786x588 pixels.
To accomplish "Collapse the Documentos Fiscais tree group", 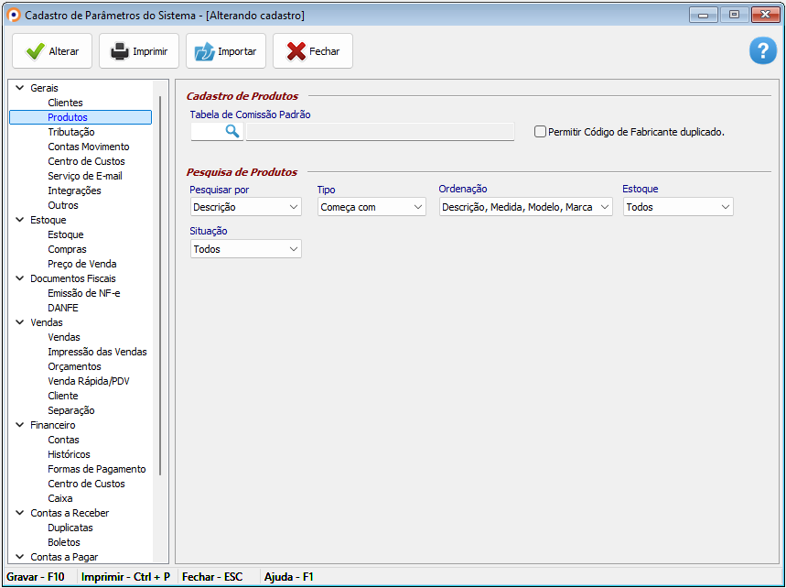I will pyautogui.click(x=19, y=278).
